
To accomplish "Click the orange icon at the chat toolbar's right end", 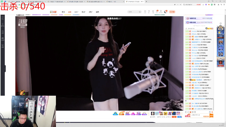I will [x=212, y=112].
